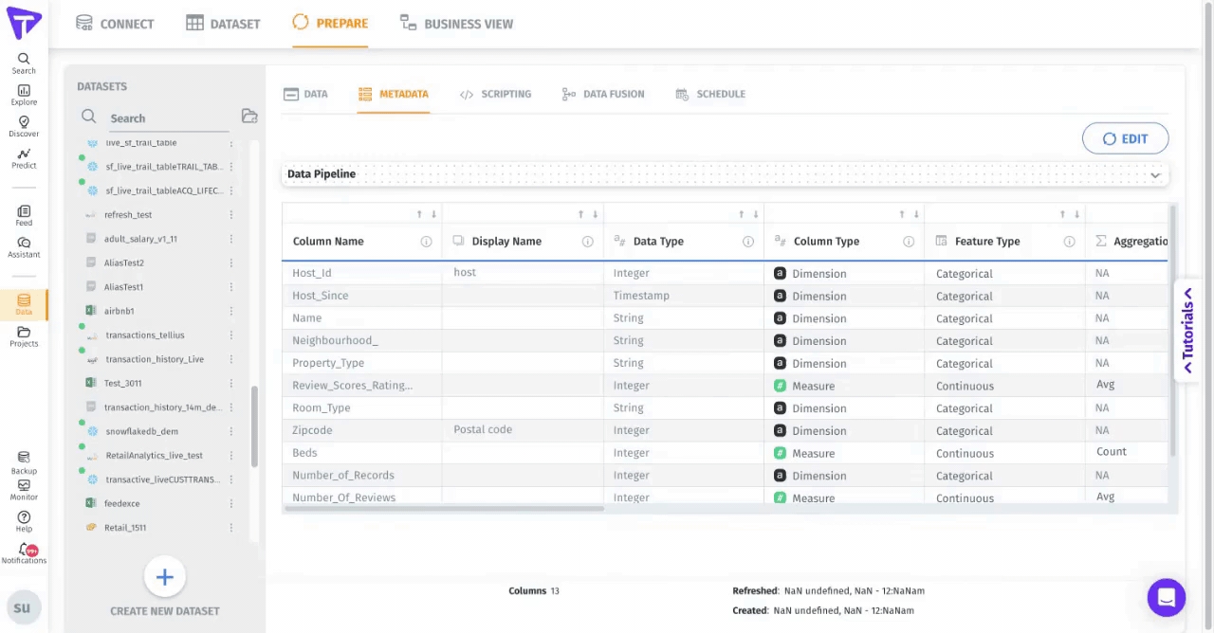Image resolution: width=1214 pixels, height=633 pixels.
Task: Go to the Business View tab
Action: 456,24
